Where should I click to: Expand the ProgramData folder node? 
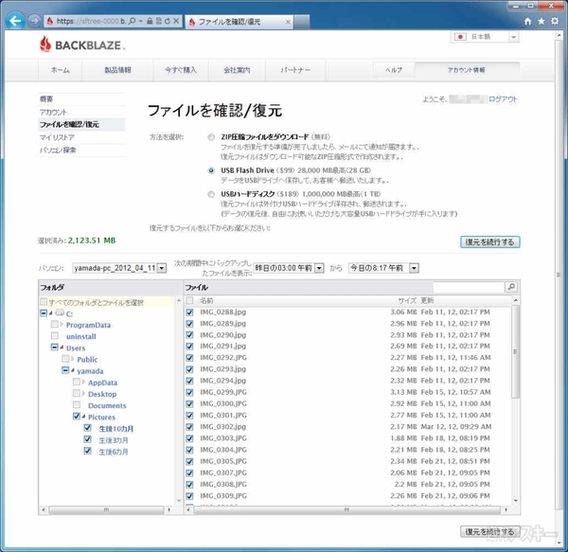(62, 324)
